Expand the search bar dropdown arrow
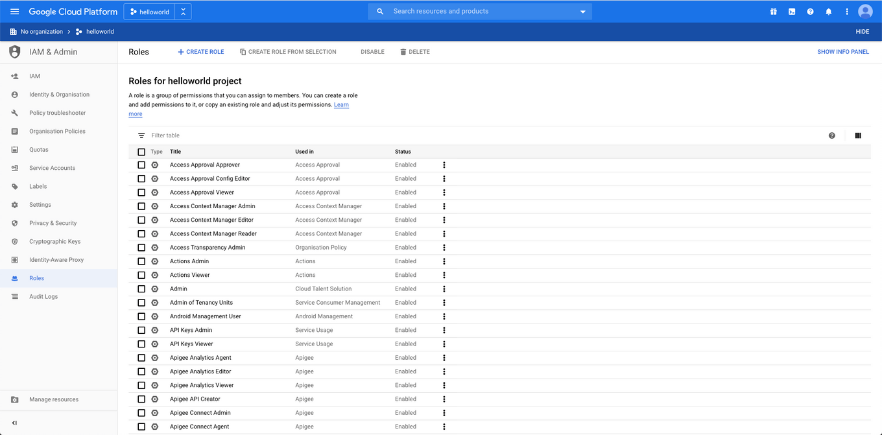 click(x=582, y=12)
